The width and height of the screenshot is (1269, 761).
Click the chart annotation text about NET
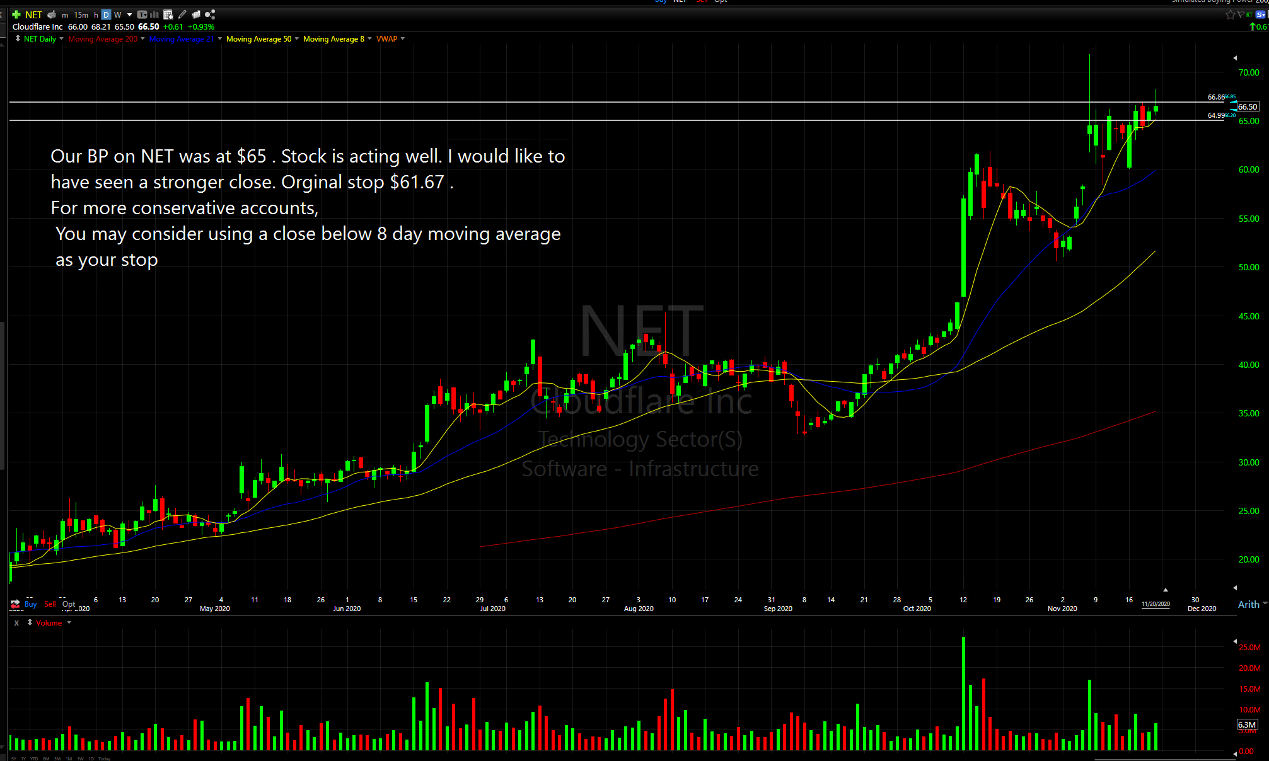tap(308, 208)
